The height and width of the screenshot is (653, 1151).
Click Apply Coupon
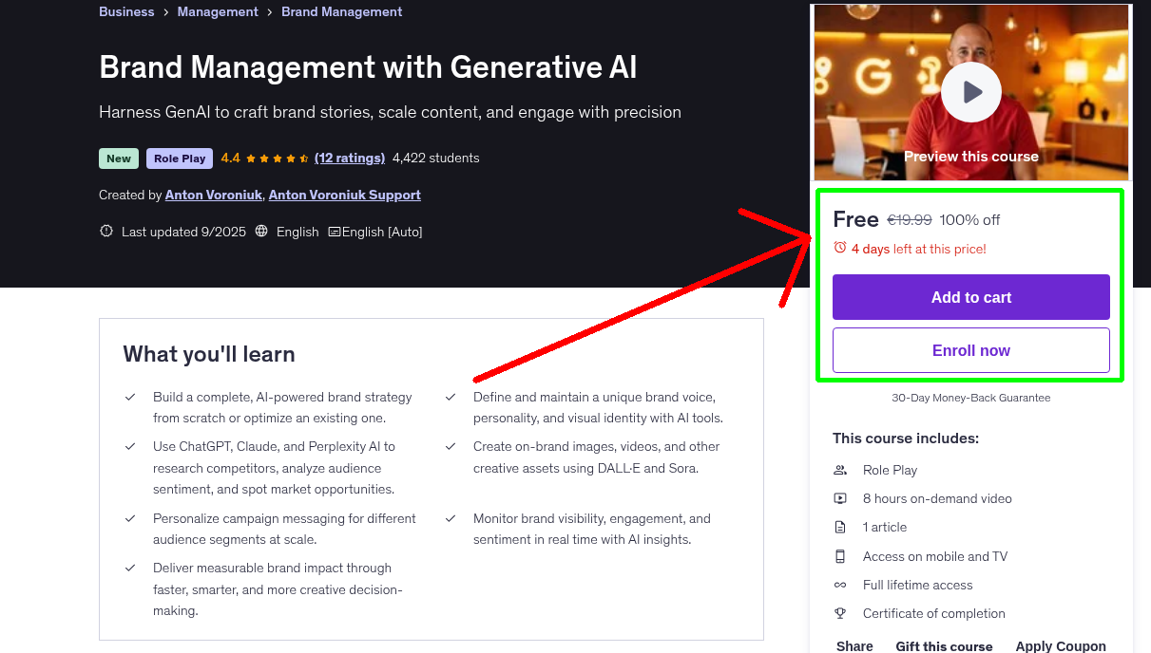click(x=1061, y=645)
